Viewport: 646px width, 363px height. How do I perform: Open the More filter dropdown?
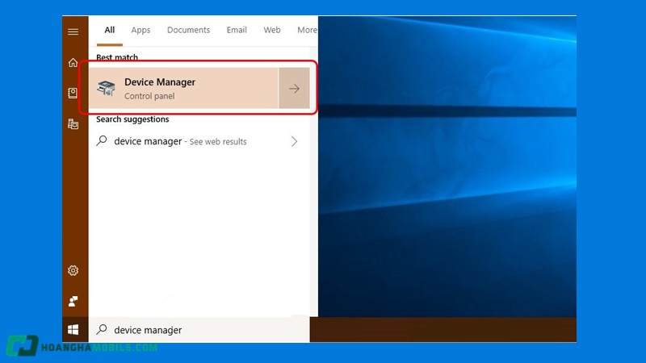click(307, 30)
